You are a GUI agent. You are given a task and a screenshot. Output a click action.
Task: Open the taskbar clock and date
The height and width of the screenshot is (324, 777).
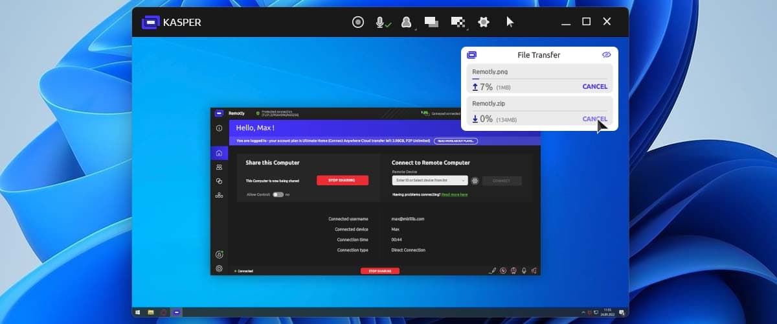[x=607, y=312]
